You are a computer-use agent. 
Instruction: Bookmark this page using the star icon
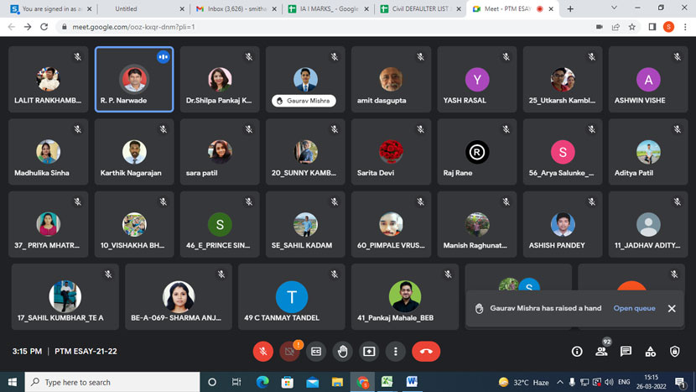632,27
